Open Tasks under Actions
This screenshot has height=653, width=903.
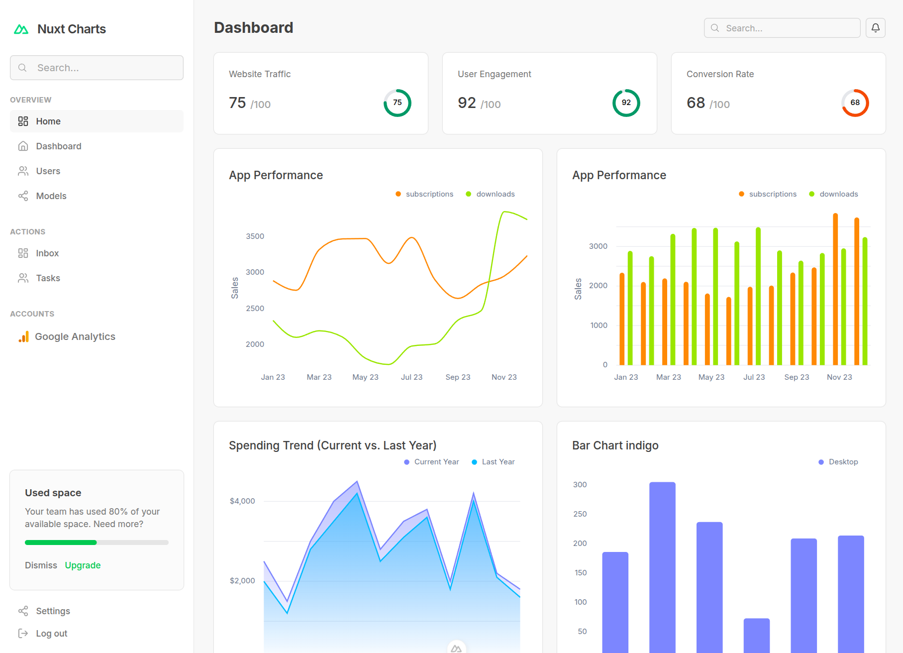(97, 278)
